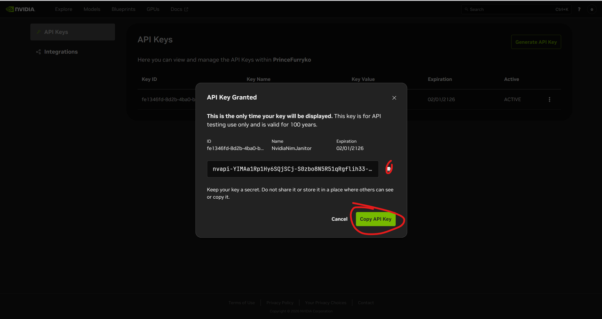Viewport: 602px width, 319px height.
Task: Open the Docs external link
Action: tap(179, 9)
